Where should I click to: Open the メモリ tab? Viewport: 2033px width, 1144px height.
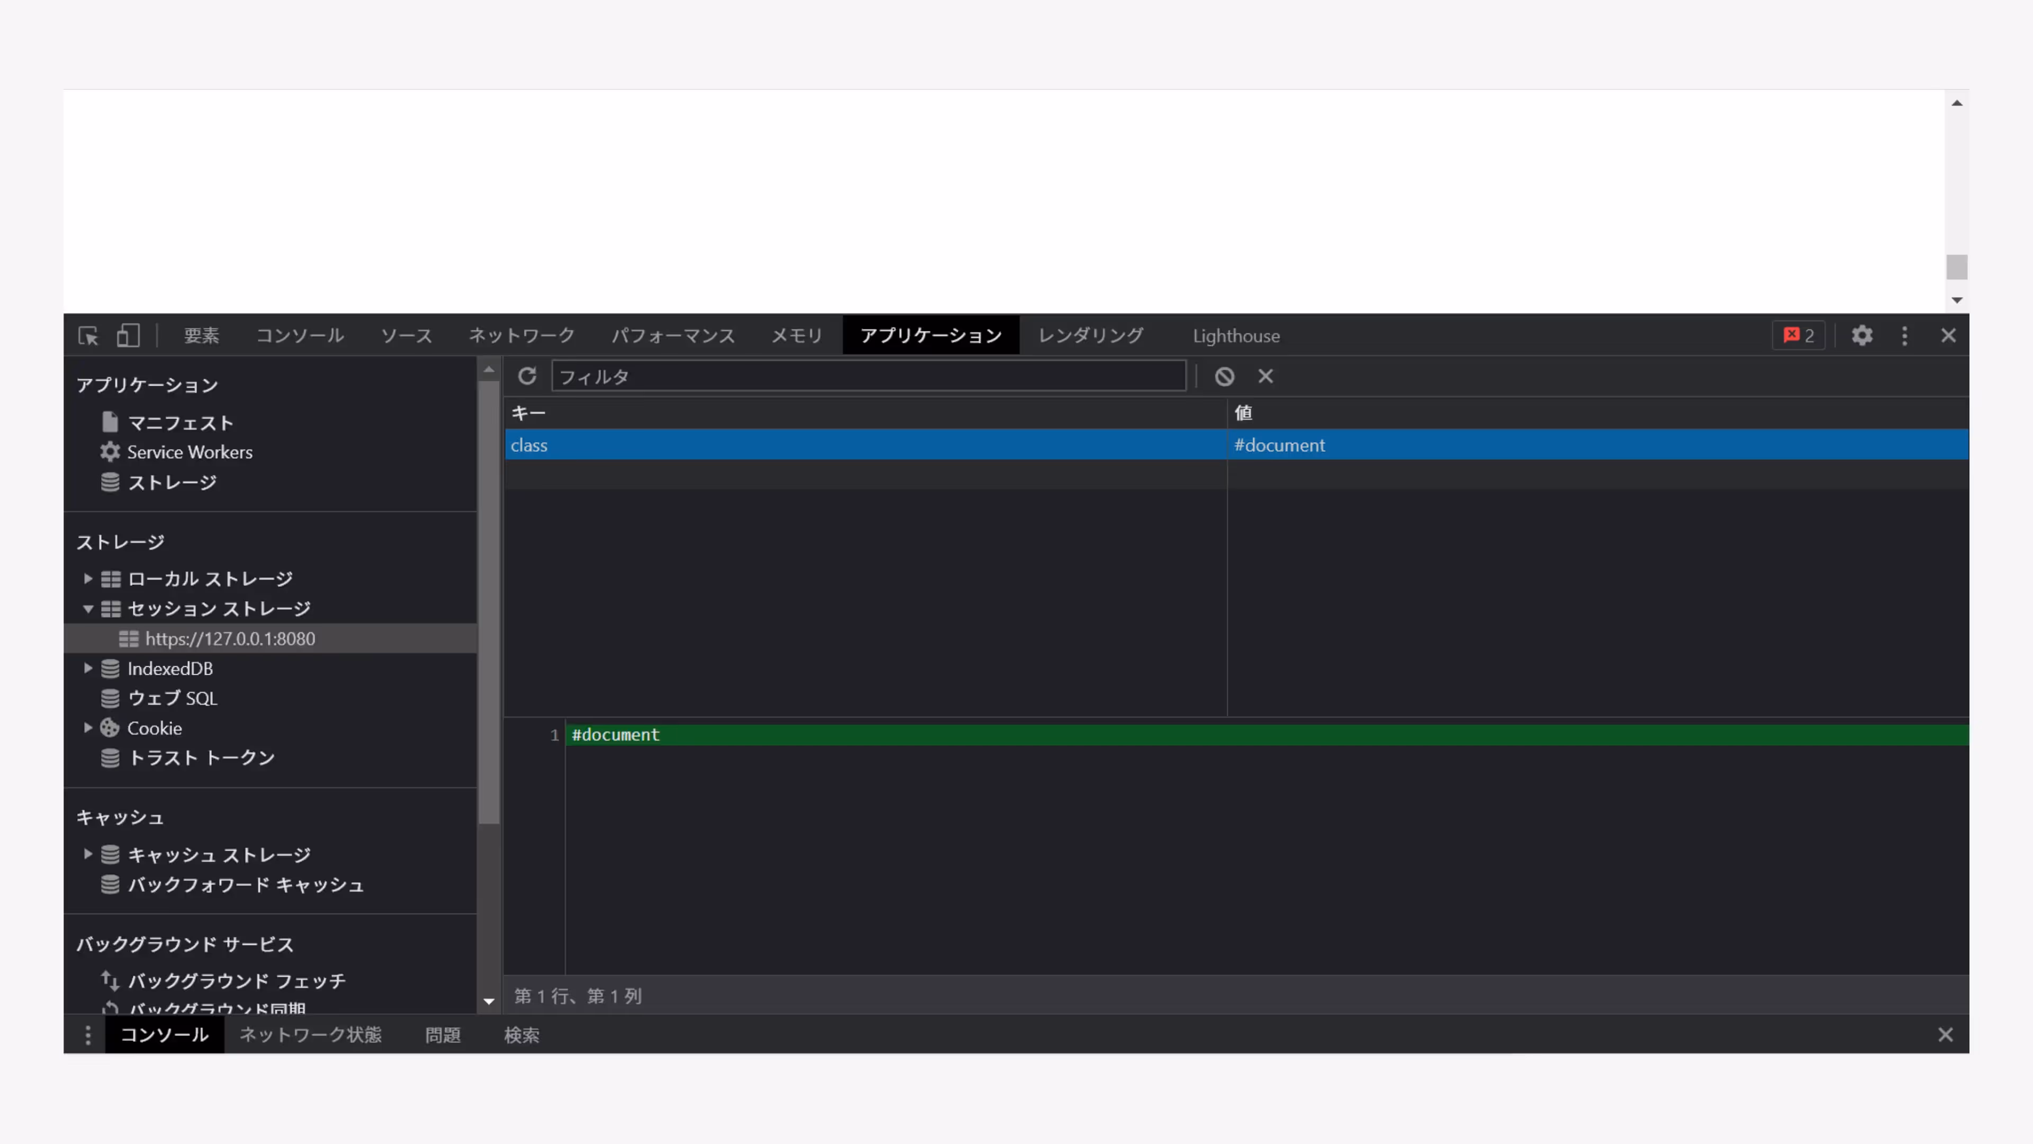[796, 336]
